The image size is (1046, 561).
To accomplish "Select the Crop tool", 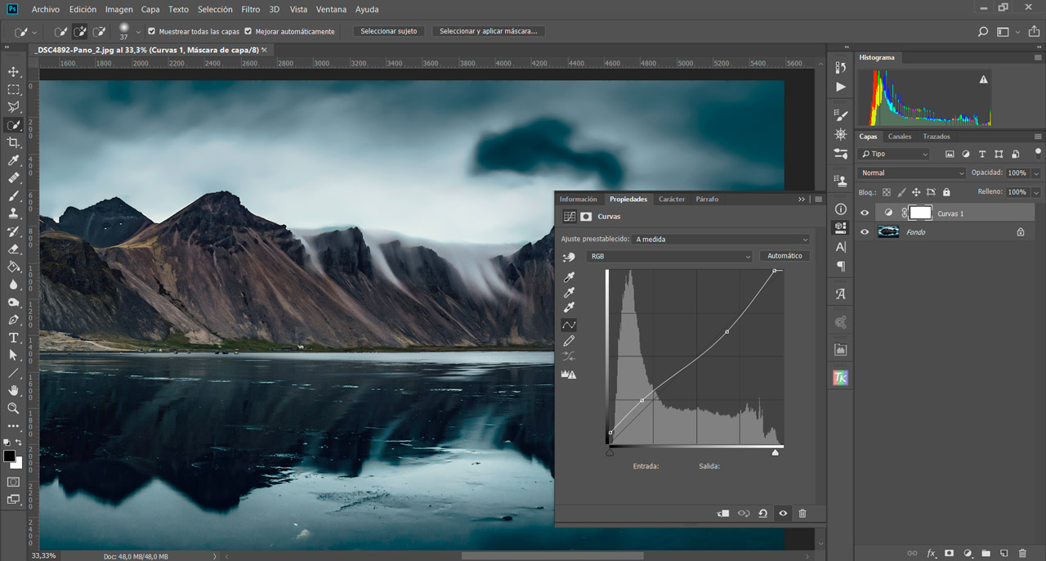I will (13, 141).
